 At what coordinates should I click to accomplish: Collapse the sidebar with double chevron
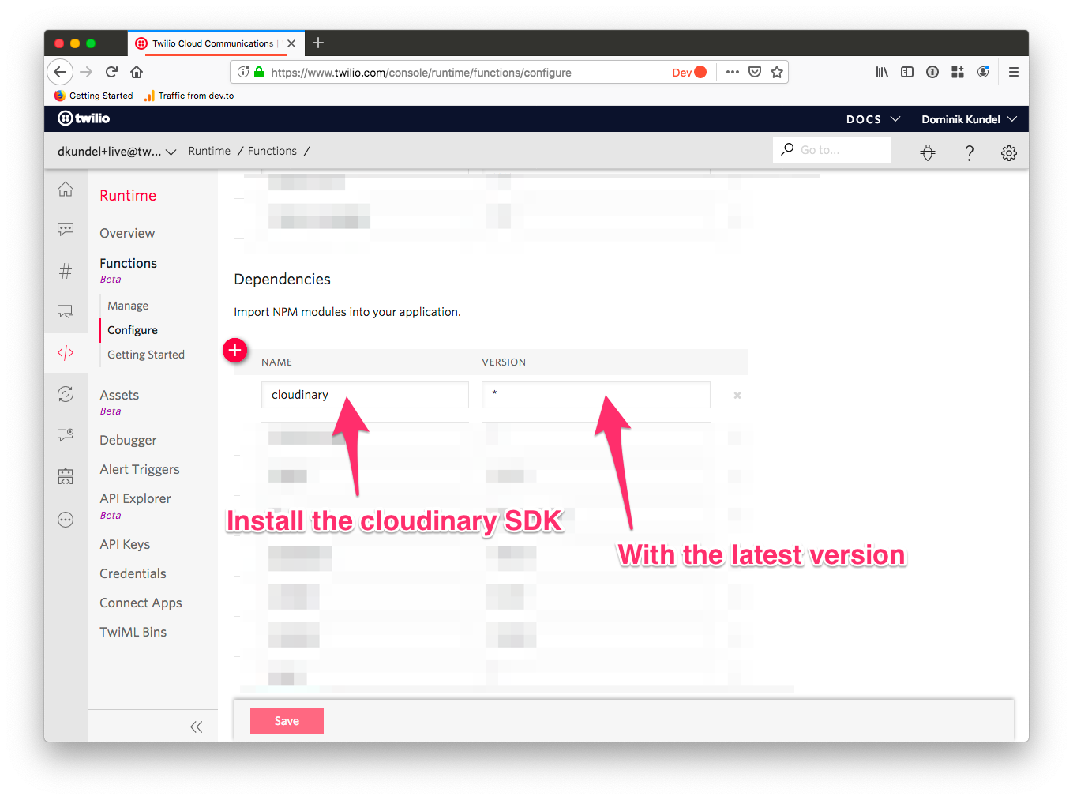point(196,727)
